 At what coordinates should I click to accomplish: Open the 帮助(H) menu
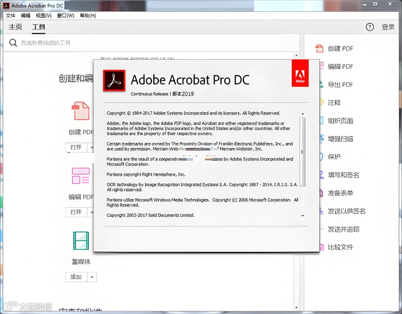pos(88,16)
